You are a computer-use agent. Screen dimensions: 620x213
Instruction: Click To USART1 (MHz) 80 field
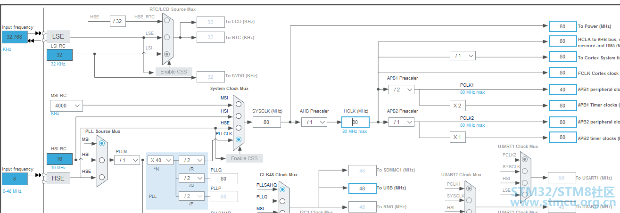pyautogui.click(x=562, y=178)
